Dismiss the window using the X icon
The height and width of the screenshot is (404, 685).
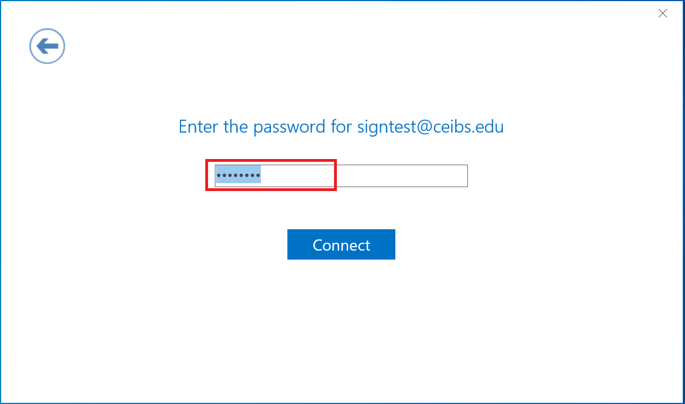(663, 13)
